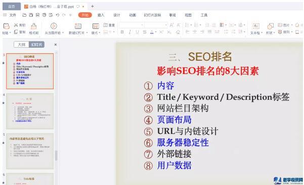
Task: Click the Reset (重置) slide icon
Action: [x=106, y=25]
